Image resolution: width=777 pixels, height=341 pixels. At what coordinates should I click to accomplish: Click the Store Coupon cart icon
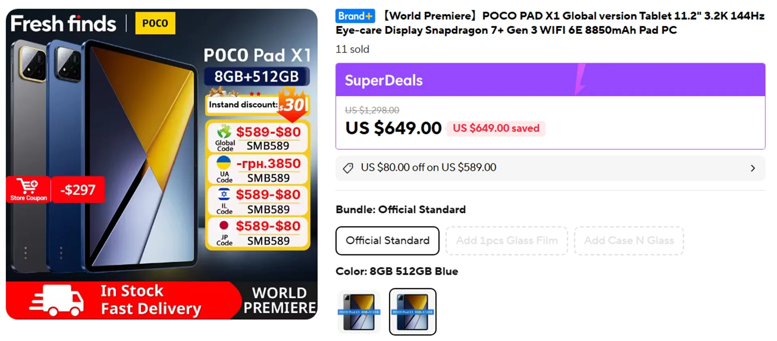tap(28, 187)
